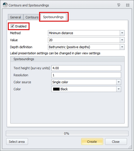Click the Create button

point(92,142)
